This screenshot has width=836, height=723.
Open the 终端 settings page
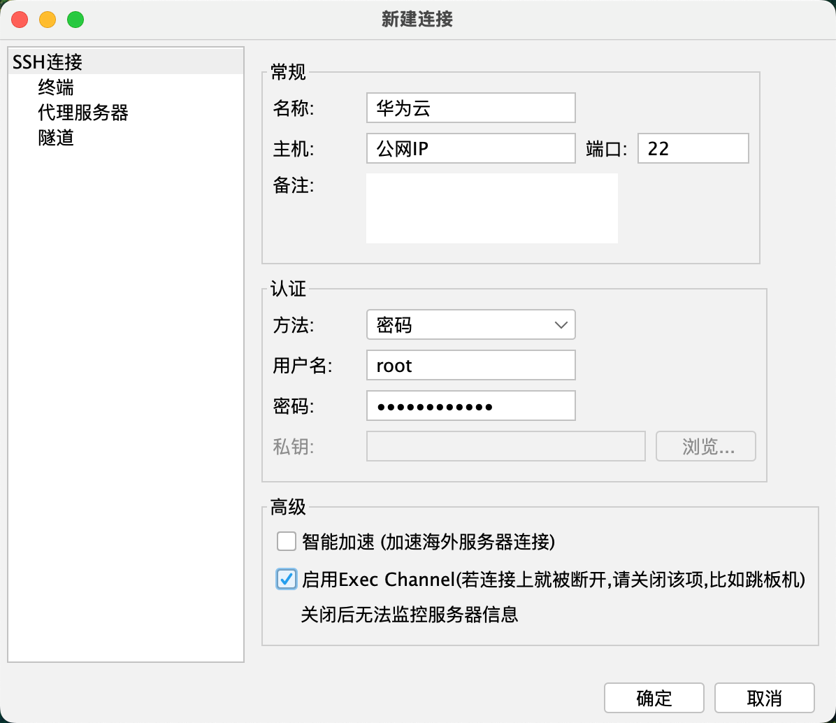click(56, 87)
